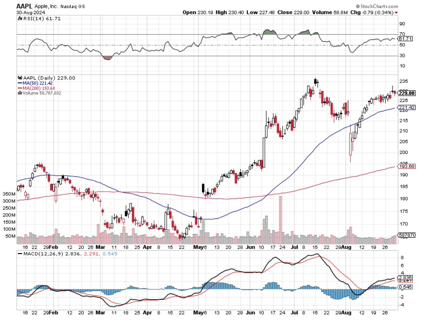Click the RSI(14) 61.71 legend text
Screen dimensions: 423x328
(x=42, y=19)
